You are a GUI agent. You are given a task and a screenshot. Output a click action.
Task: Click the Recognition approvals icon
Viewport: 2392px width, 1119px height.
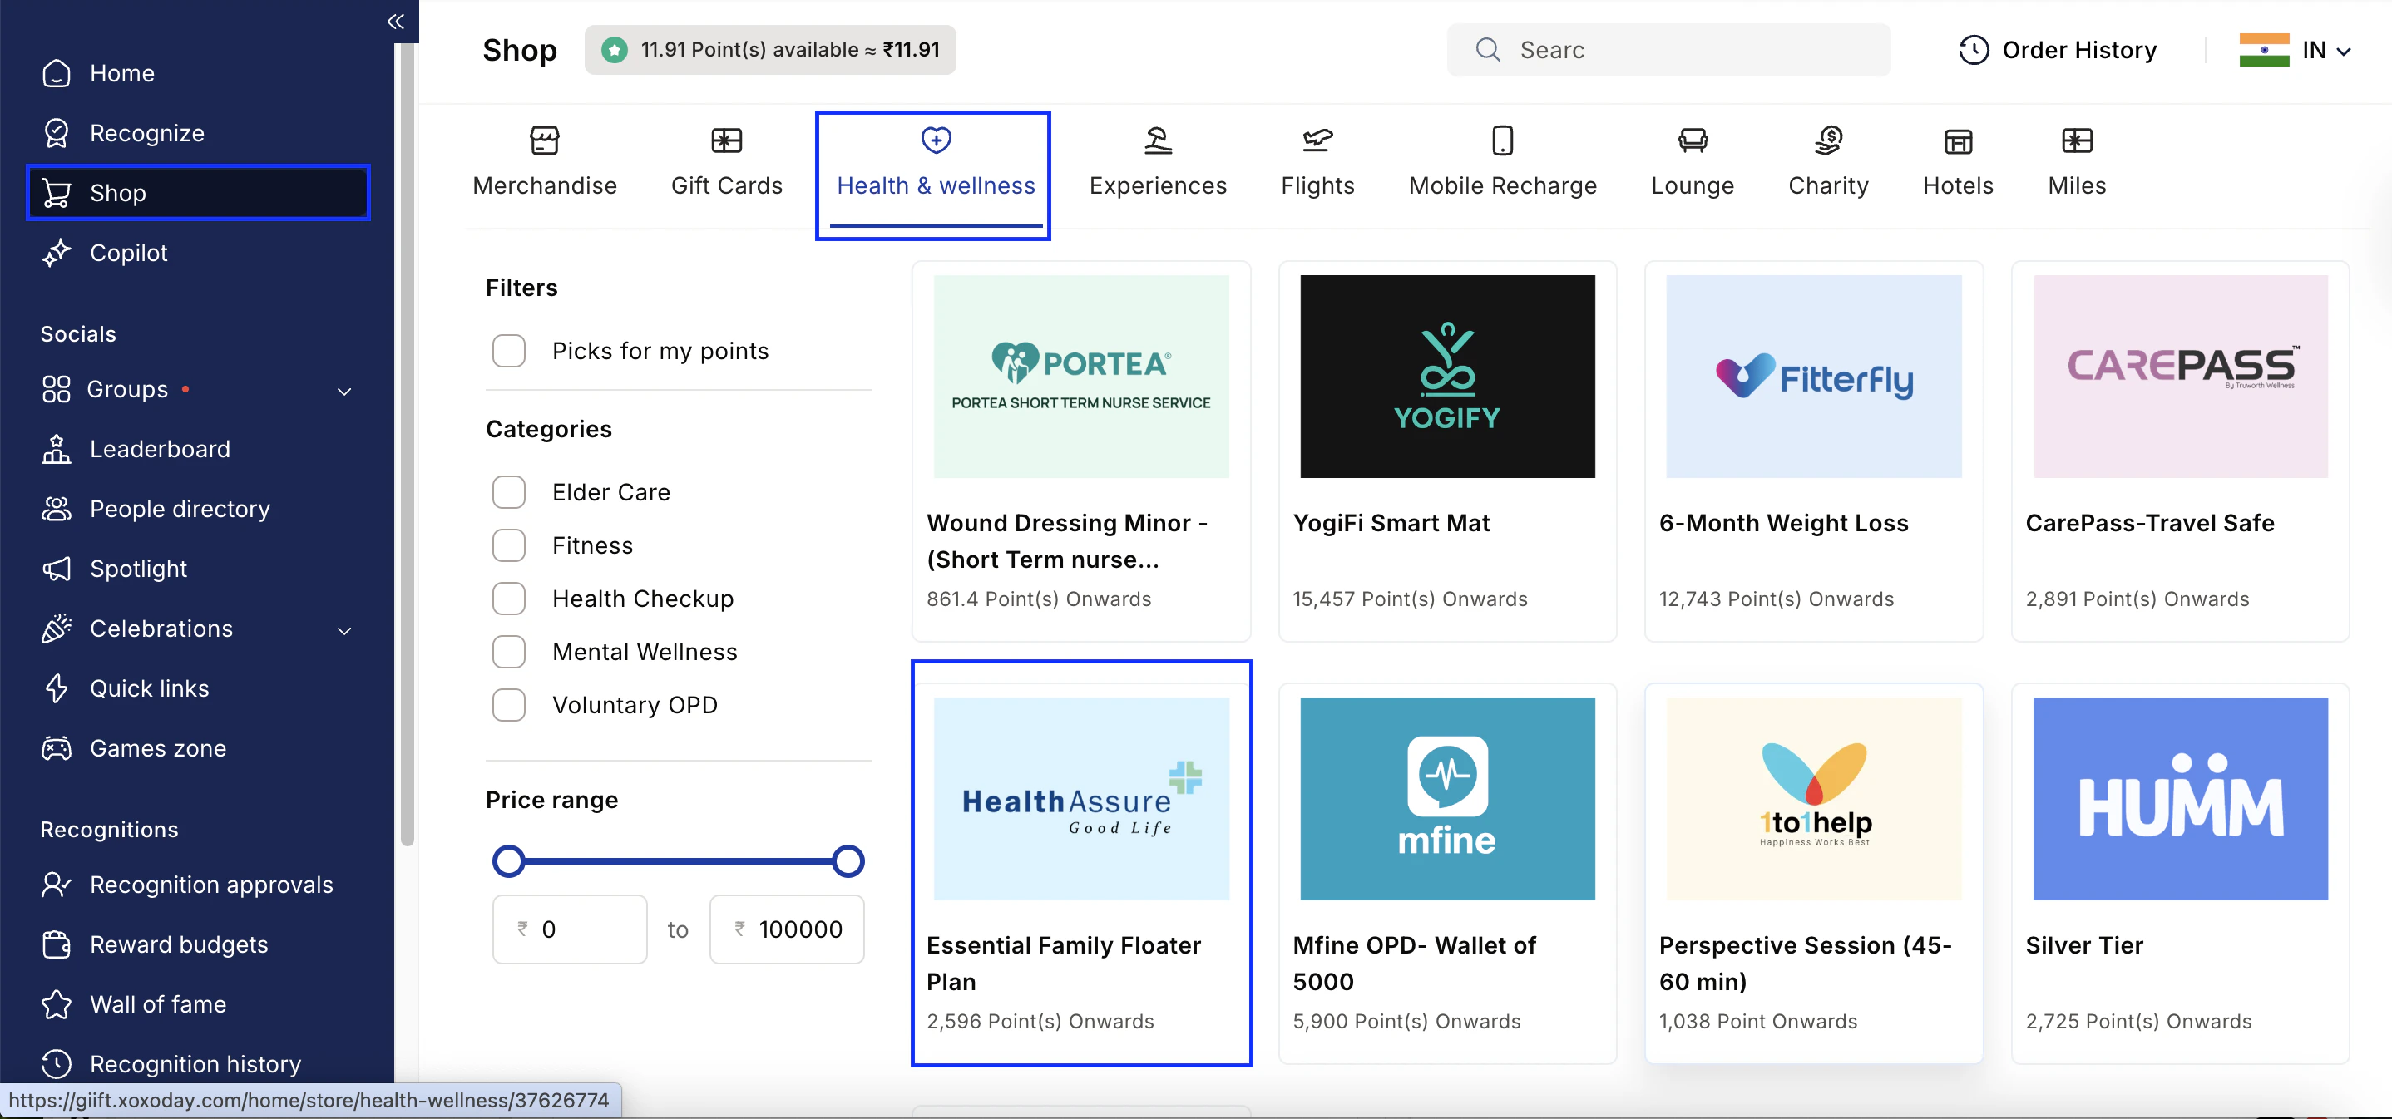point(57,885)
